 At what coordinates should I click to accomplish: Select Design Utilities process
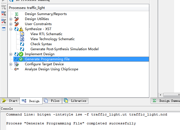point(37,19)
